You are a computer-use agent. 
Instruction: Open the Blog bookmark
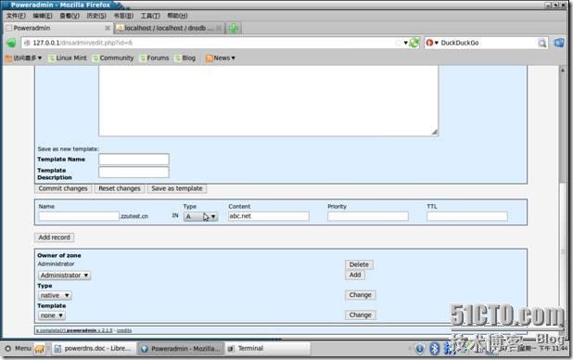click(x=185, y=58)
